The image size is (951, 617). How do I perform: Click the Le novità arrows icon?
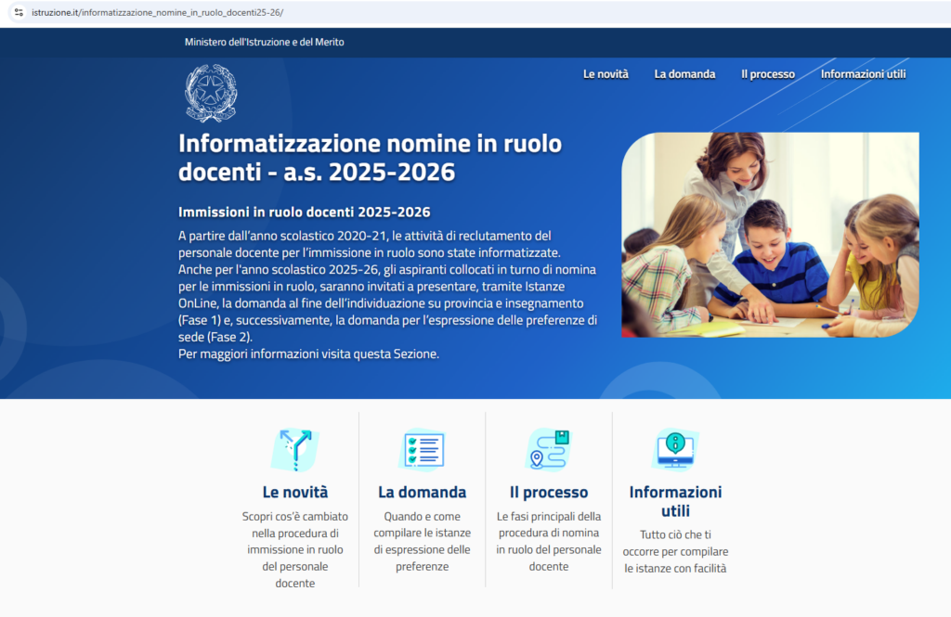tap(295, 450)
